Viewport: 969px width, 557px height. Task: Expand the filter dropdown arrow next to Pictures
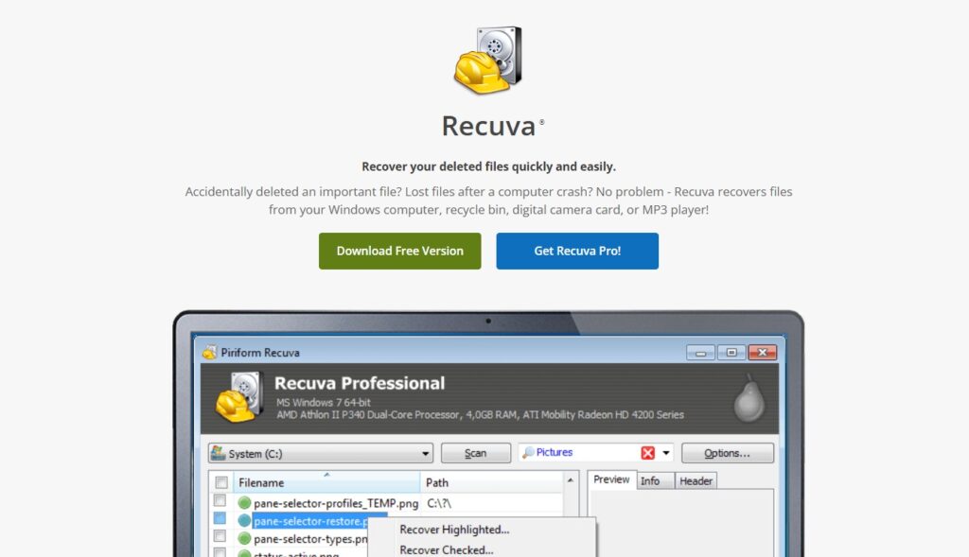pos(666,453)
